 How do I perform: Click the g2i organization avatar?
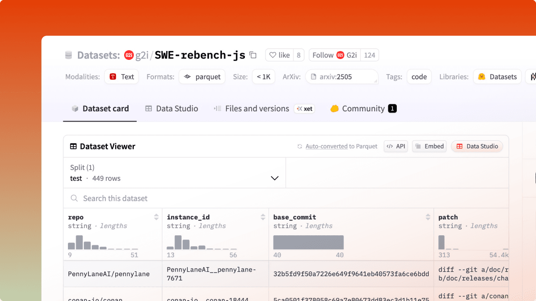[x=128, y=55]
